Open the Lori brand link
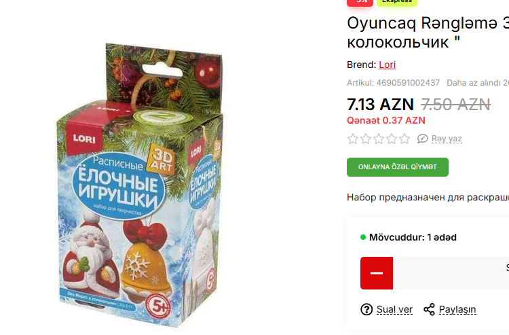This screenshot has height=335, width=509. (x=388, y=65)
